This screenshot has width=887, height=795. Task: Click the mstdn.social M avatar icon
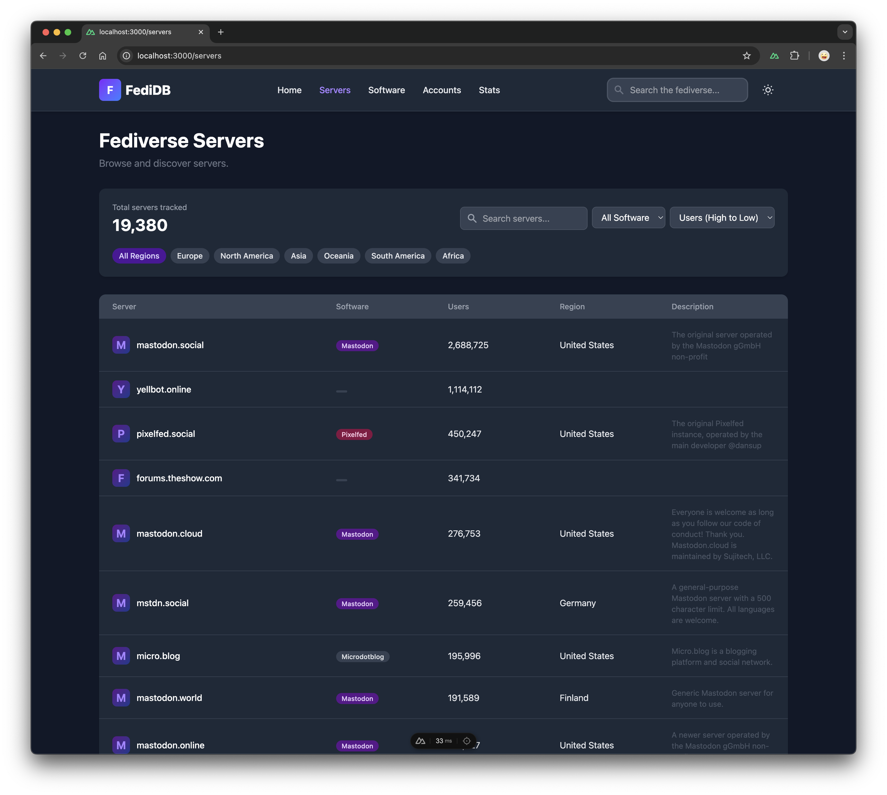(x=121, y=603)
